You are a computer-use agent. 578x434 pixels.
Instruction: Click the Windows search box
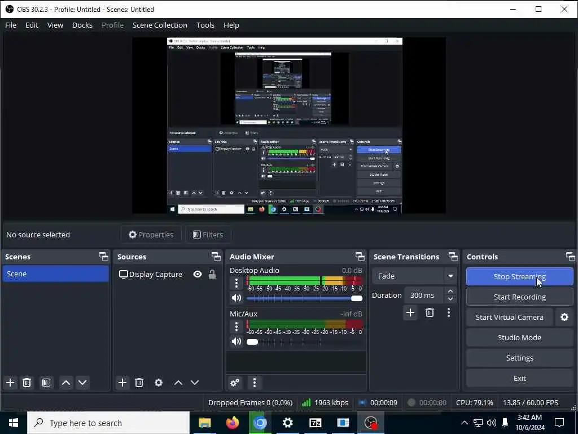pos(108,423)
